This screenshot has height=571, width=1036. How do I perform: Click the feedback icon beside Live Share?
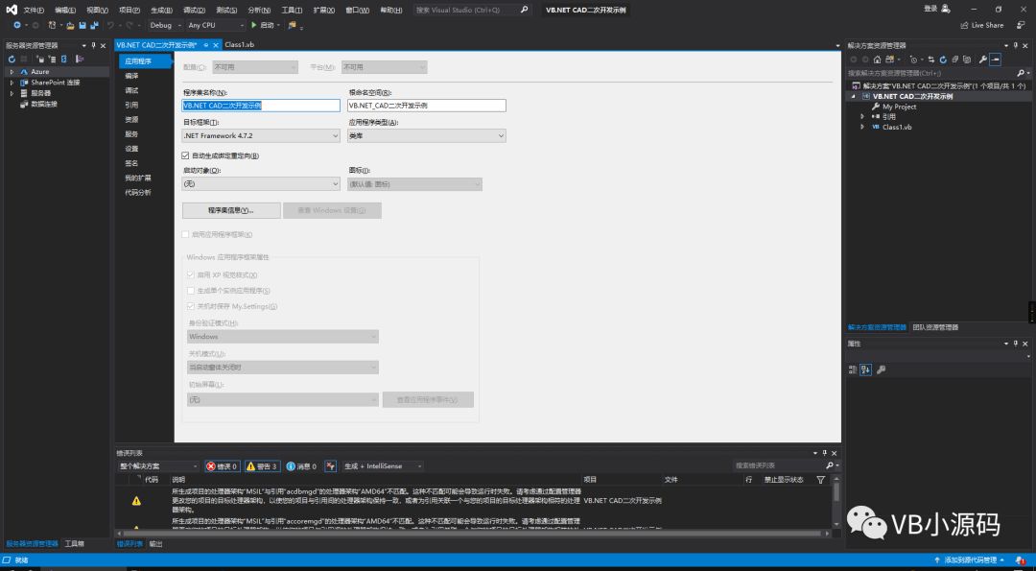[1019, 25]
